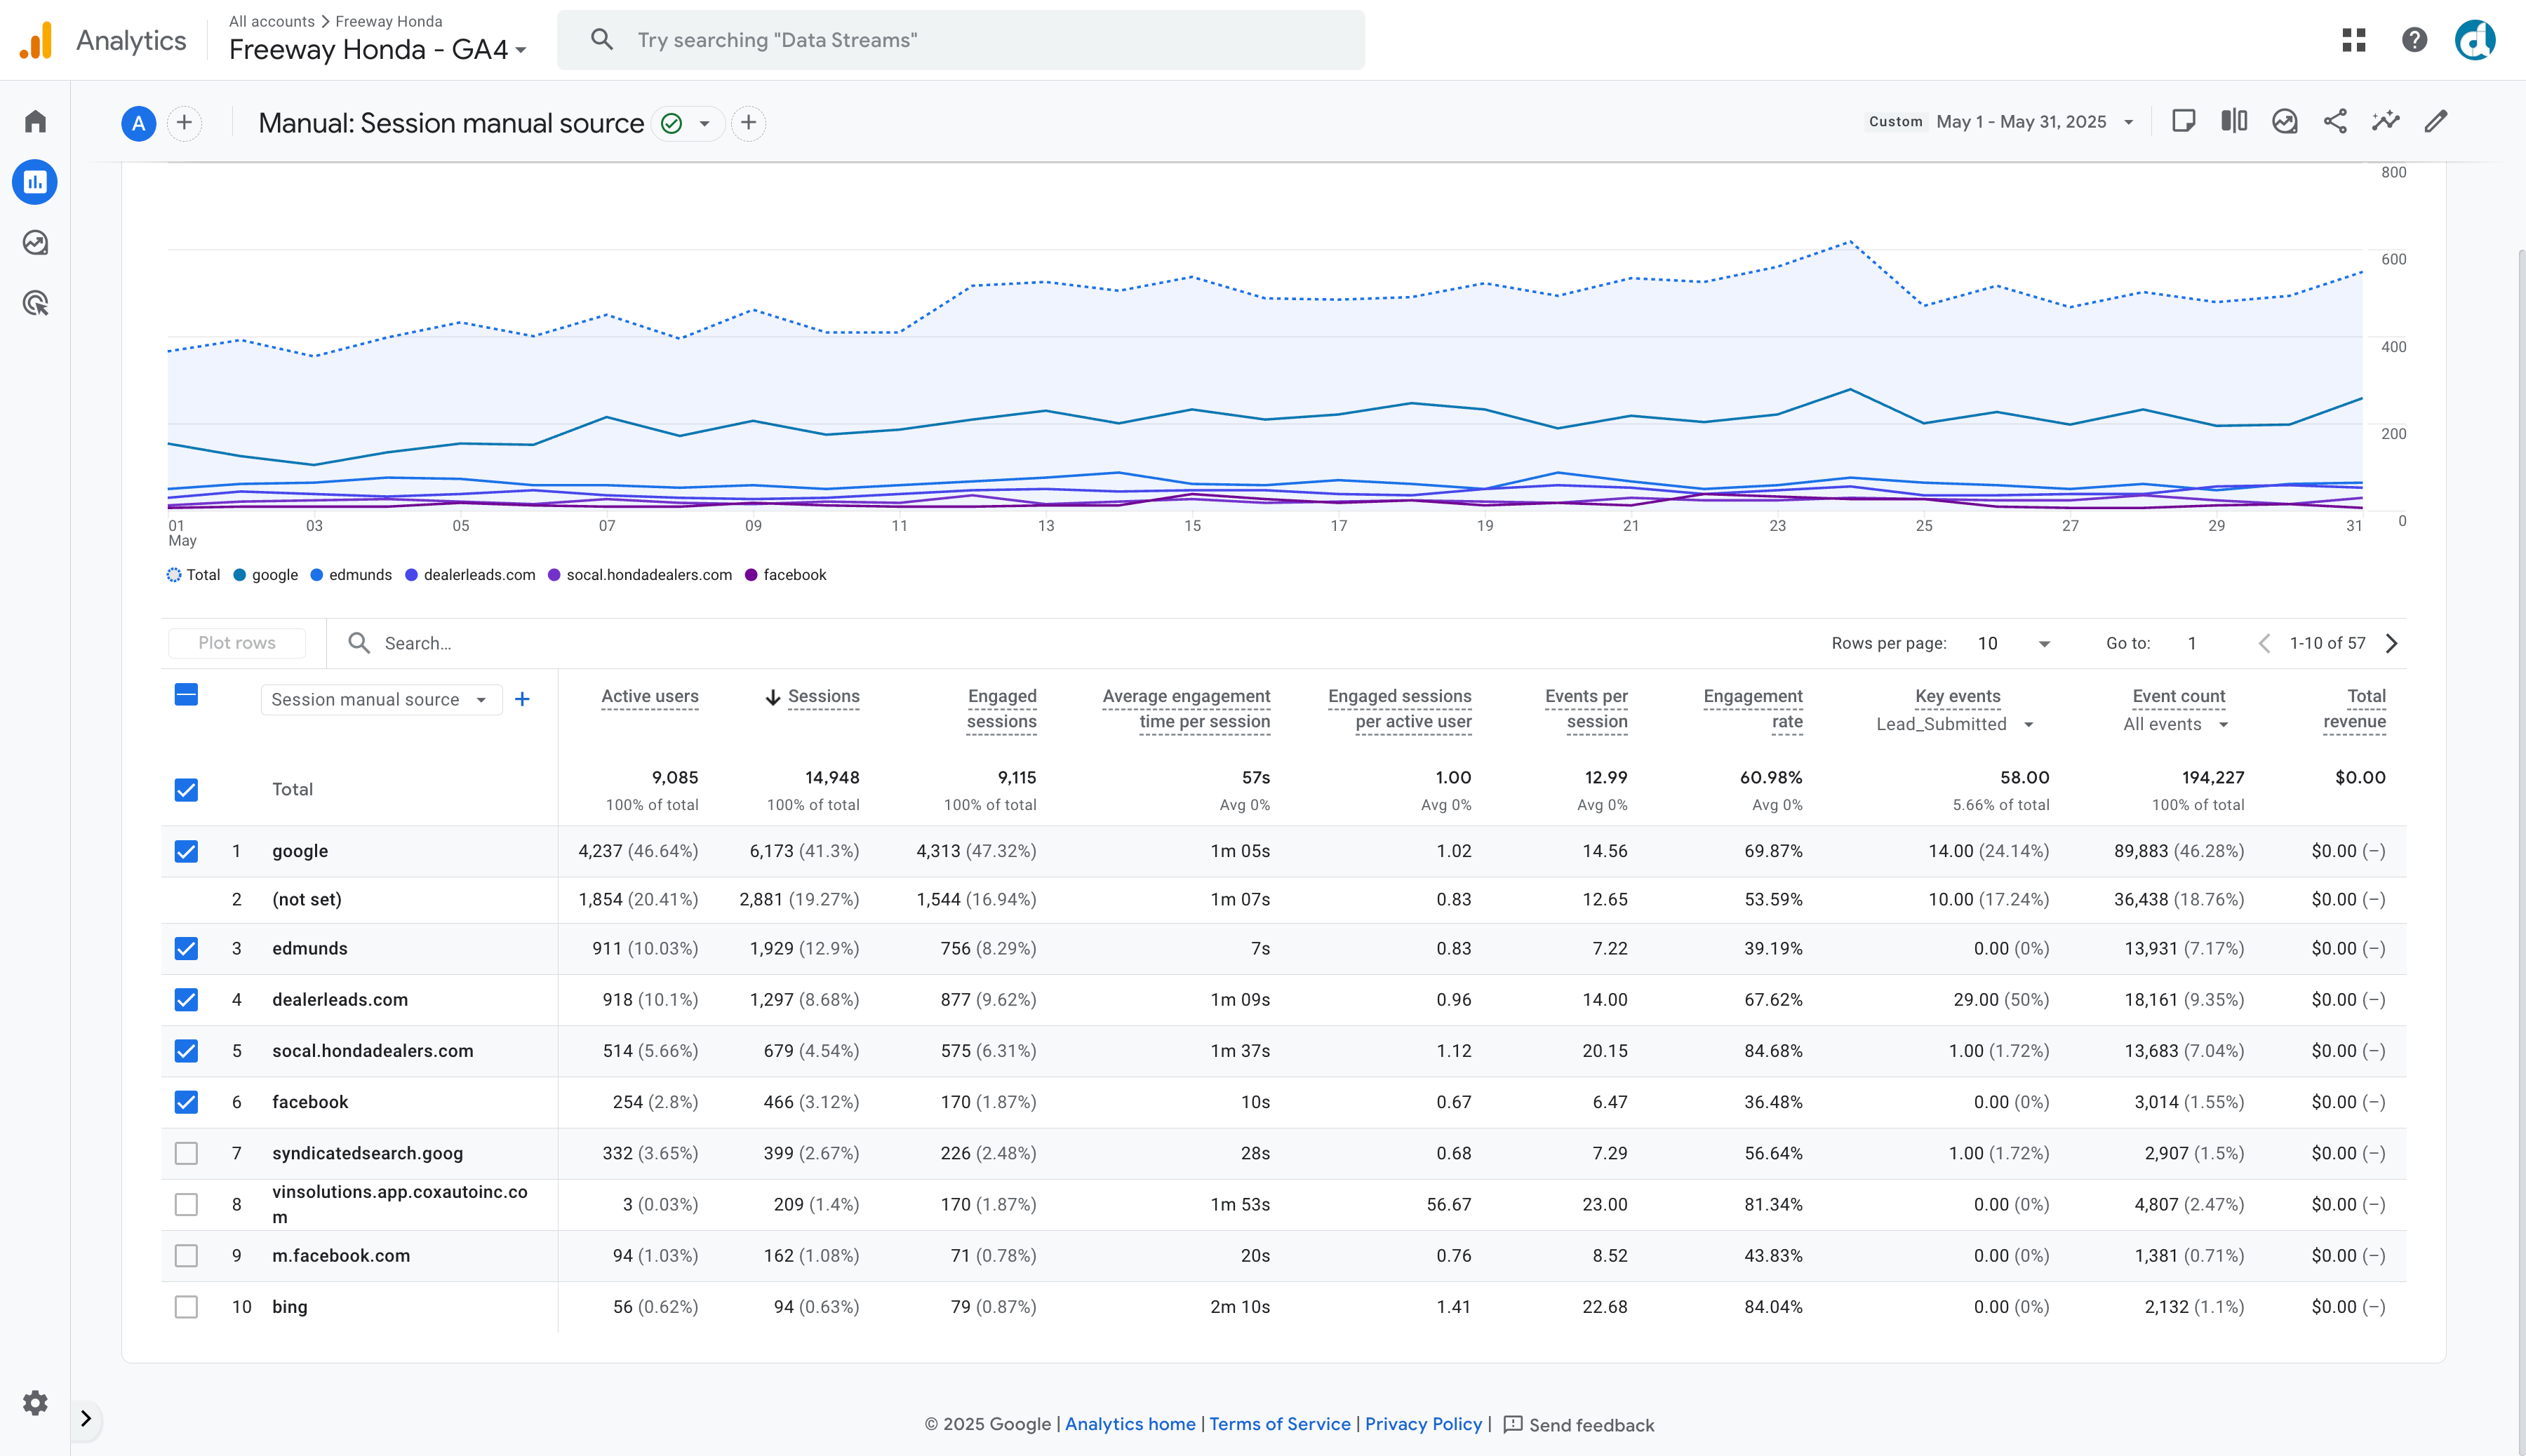Open the Freeway Honda - GA4 property selector
The height and width of the screenshot is (1456, 2526).
click(x=378, y=49)
